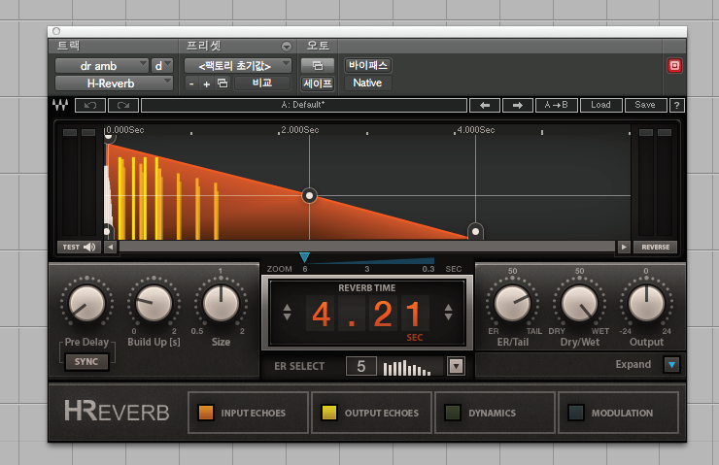Toggle the REVERSE button

pyautogui.click(x=655, y=247)
